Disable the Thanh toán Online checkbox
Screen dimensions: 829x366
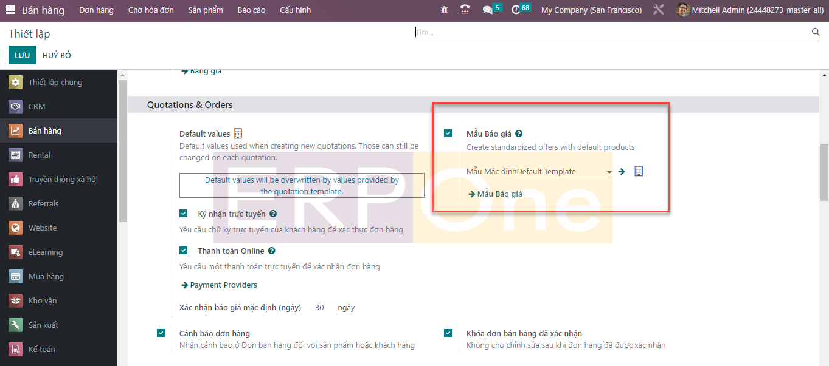pos(184,250)
